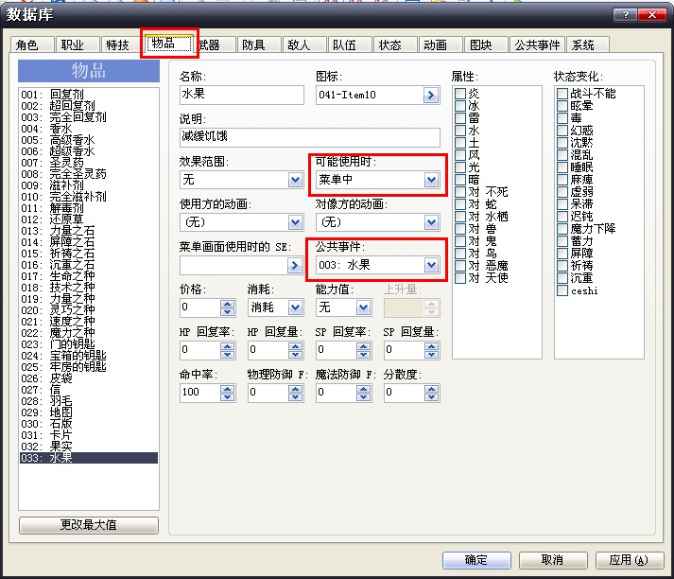Click the 应用(A) button
Screen dimensions: 674x579
[x=629, y=560]
